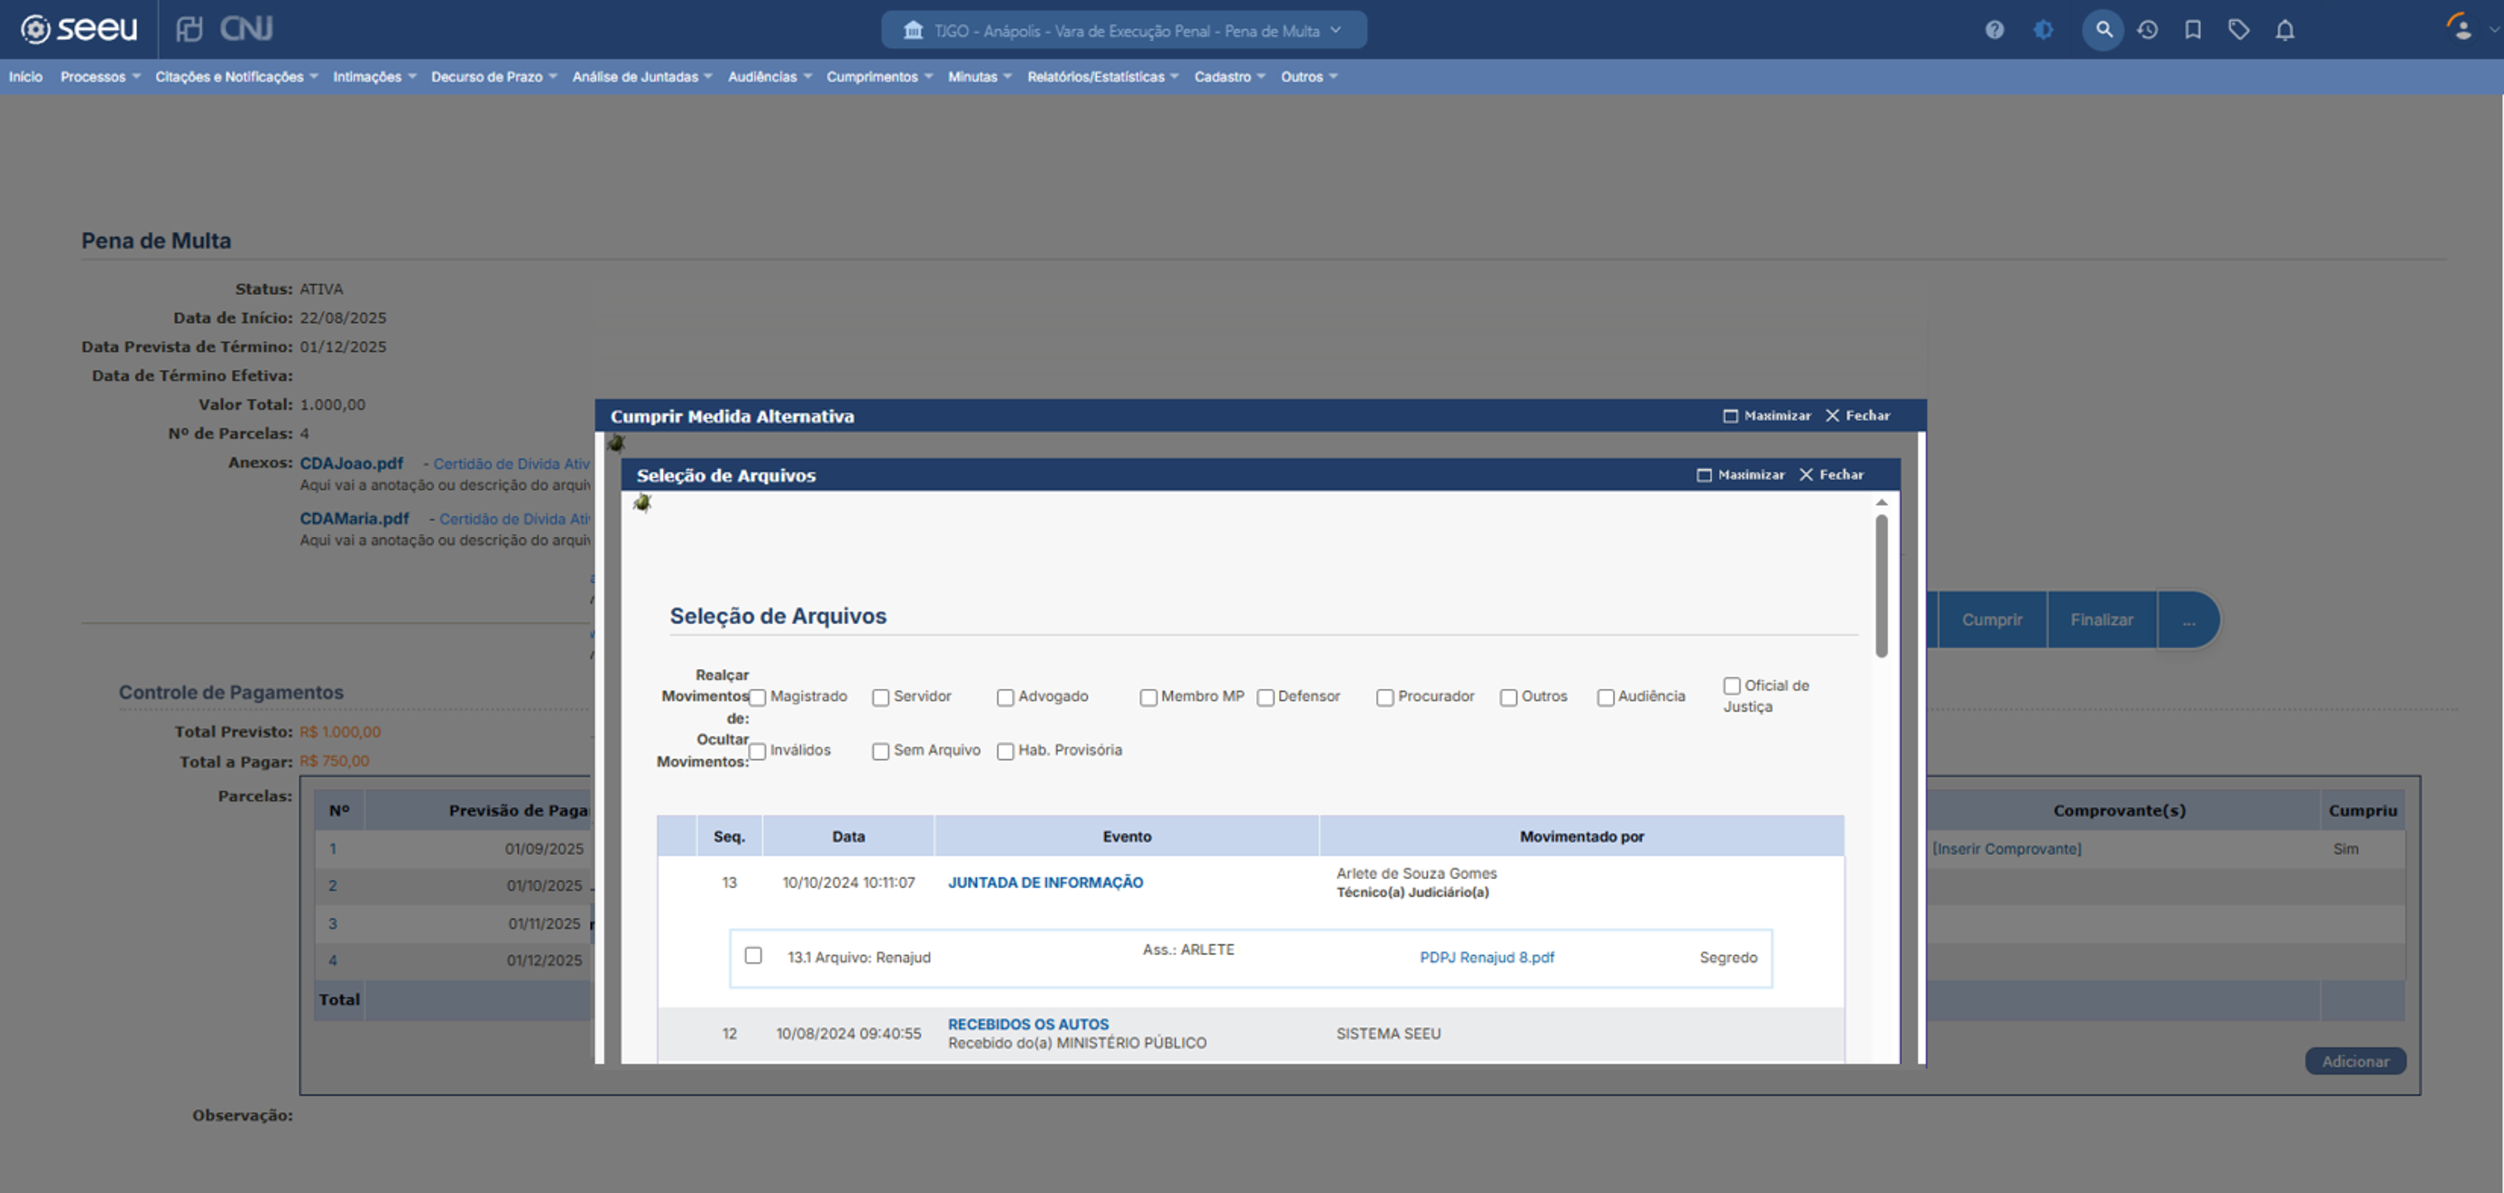Toggle the dark mode contrast icon
Viewport: 2504px width, 1193px height.
tap(2043, 30)
